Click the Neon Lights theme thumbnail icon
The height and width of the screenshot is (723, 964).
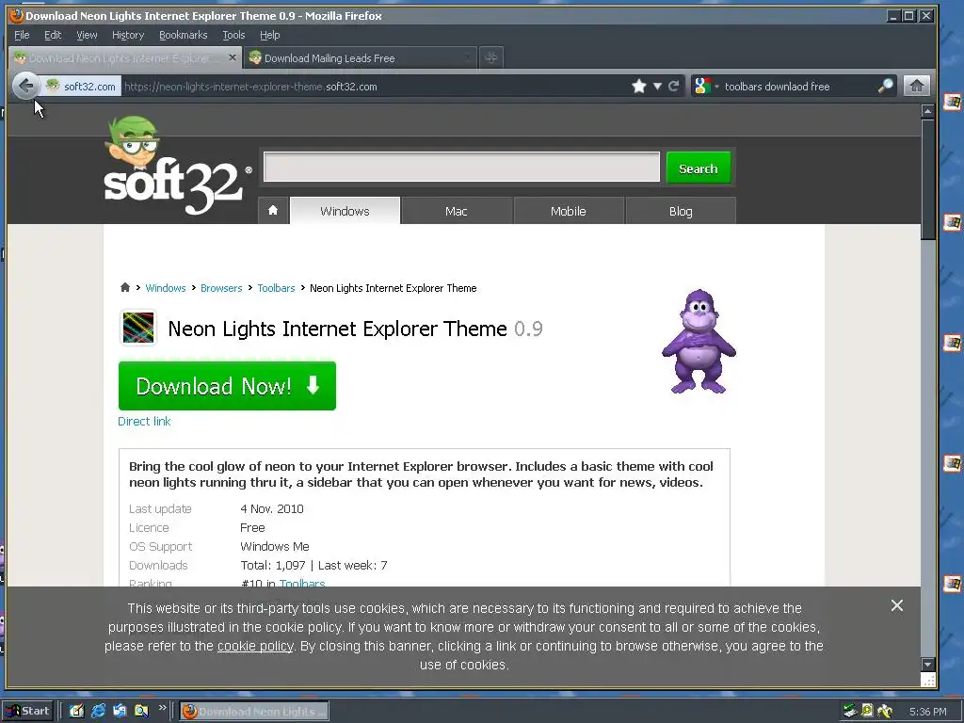138,328
